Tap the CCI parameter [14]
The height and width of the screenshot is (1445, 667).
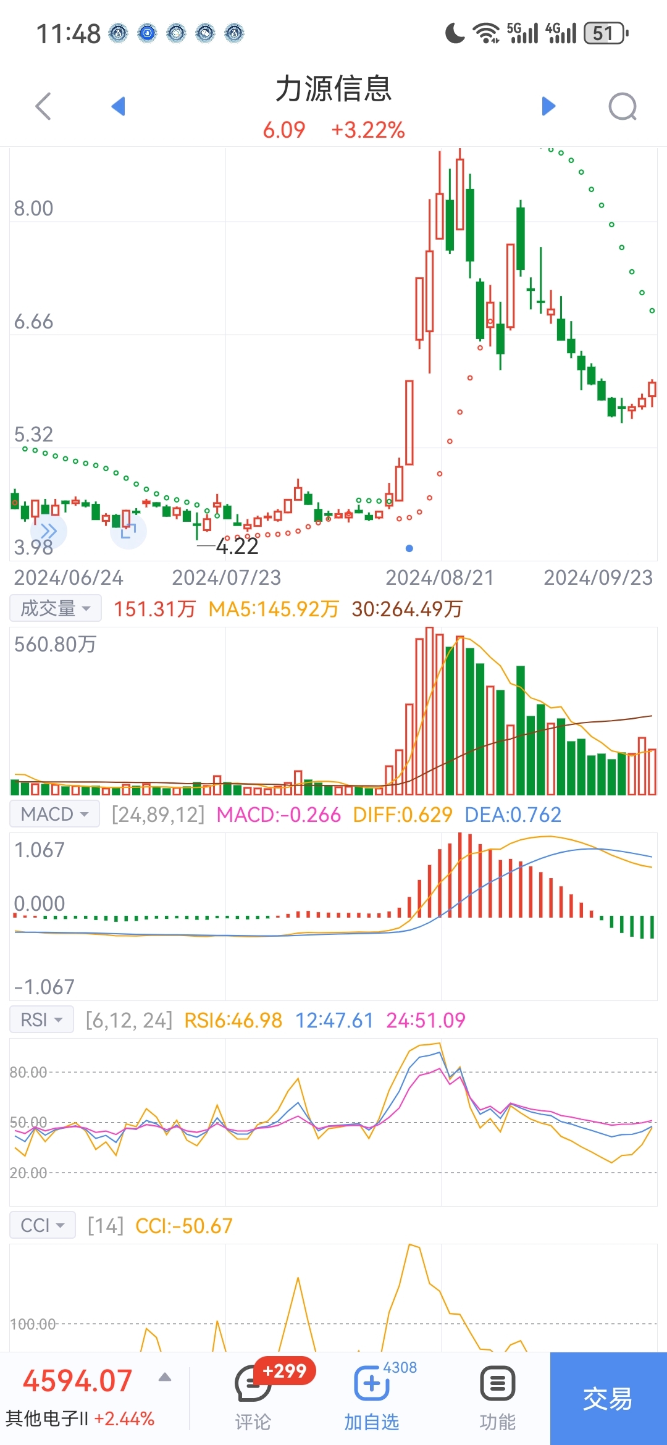(106, 1226)
